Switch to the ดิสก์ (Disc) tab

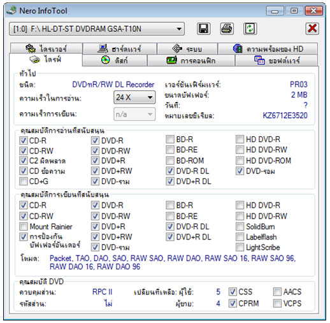click(x=115, y=61)
